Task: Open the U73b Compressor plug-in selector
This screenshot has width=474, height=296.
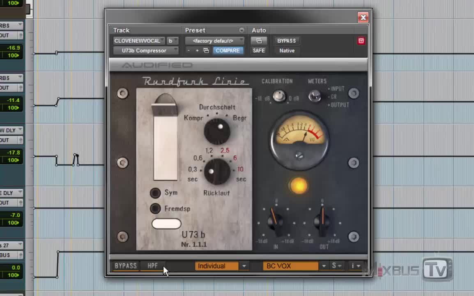Action: [146, 51]
